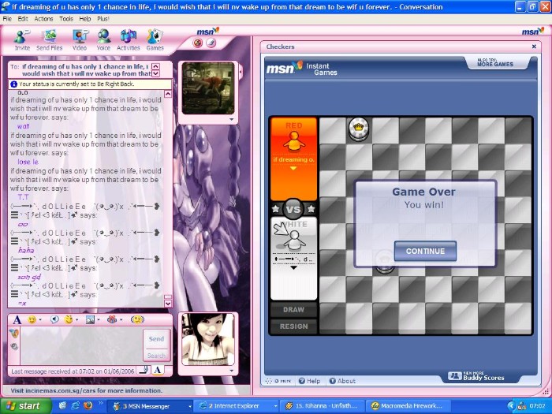
Task: Collapse the display picture side panel arrow
Action: tap(241, 73)
